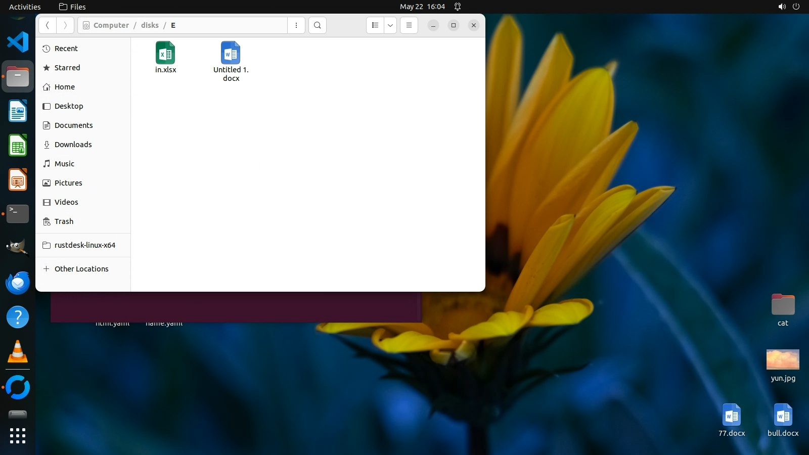The image size is (809, 455).
Task: Open the system power and volume menu
Action: coord(789,7)
